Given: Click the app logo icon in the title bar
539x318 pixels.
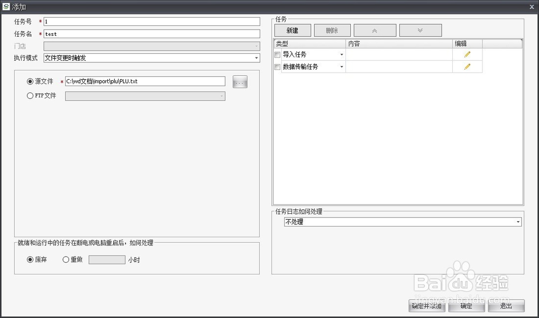Looking at the screenshot, I should point(6,6).
